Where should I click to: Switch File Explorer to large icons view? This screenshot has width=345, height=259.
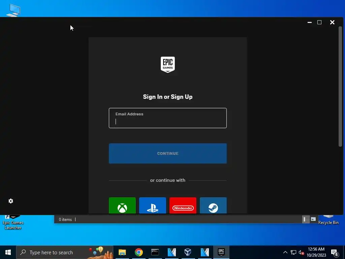click(x=313, y=219)
